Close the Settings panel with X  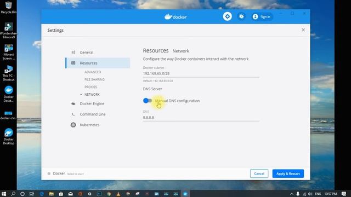(303, 30)
